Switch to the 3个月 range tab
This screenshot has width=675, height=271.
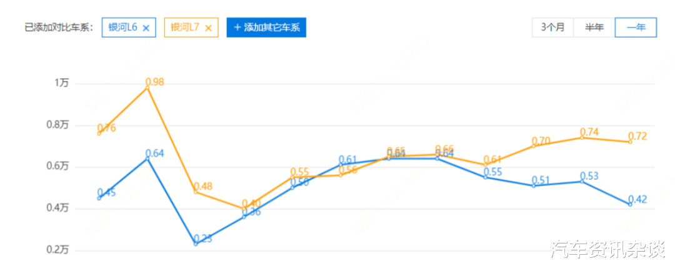tap(552, 27)
